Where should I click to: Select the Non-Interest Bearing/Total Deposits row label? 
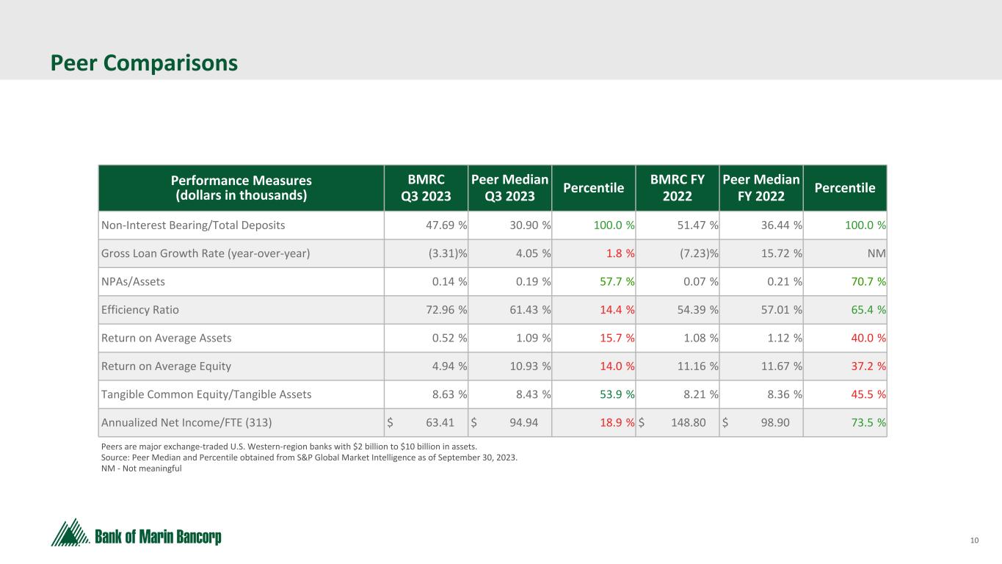click(x=192, y=225)
